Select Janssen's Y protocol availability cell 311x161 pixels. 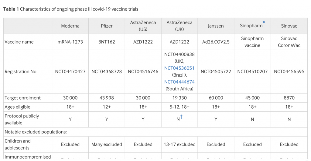point(216,119)
